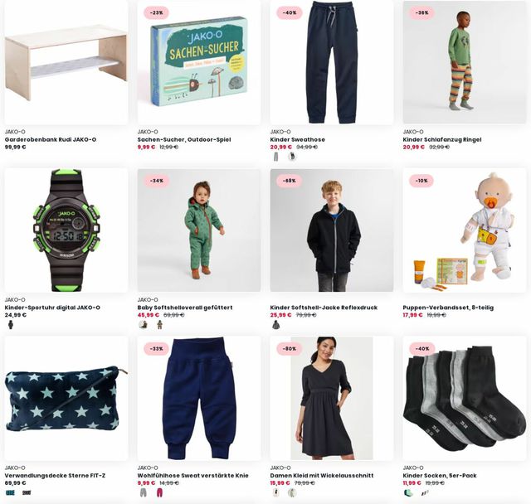531x504 pixels.
Task: Choose teal star variant of Verwandlungsdecke
Action: click(x=11, y=493)
